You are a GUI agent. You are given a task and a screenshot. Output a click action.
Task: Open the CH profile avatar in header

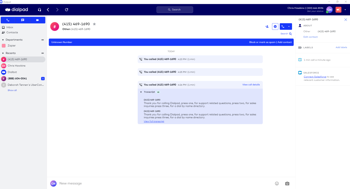(329, 10)
